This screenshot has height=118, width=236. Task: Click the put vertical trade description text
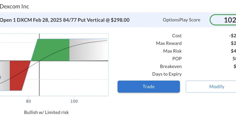(x=65, y=20)
